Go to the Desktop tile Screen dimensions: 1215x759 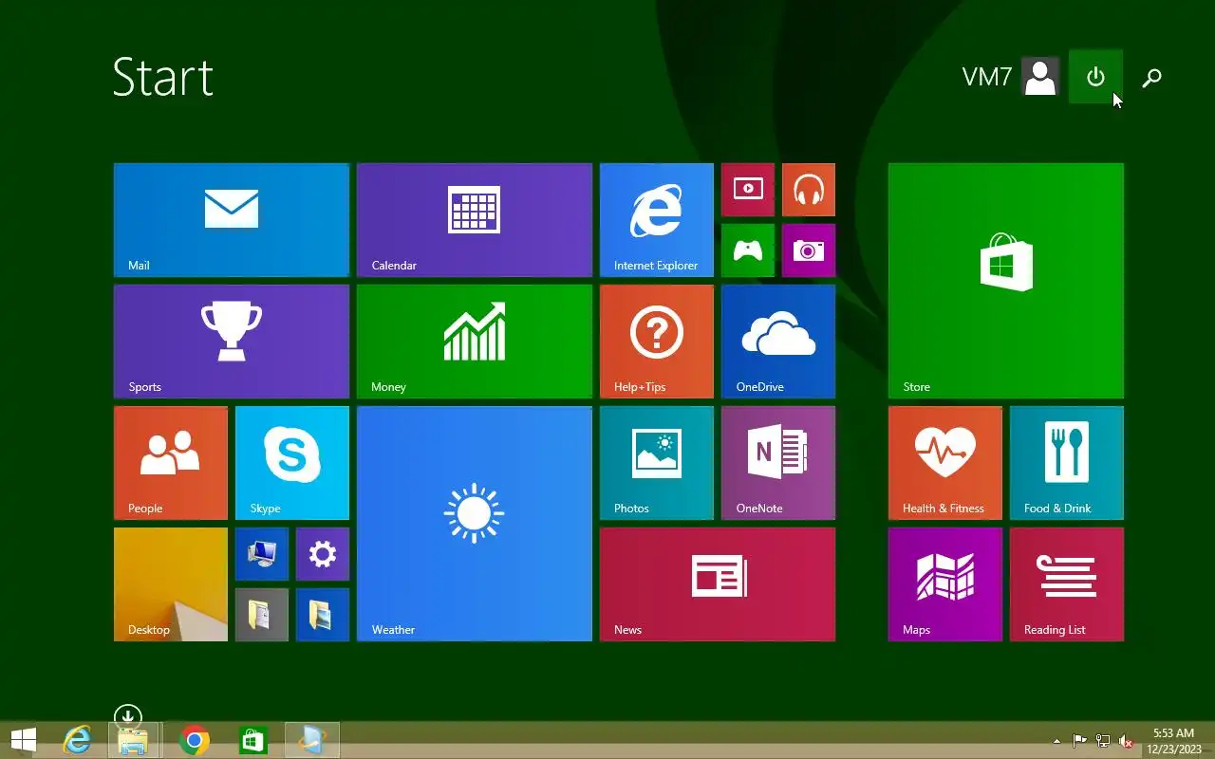pyautogui.click(x=171, y=584)
